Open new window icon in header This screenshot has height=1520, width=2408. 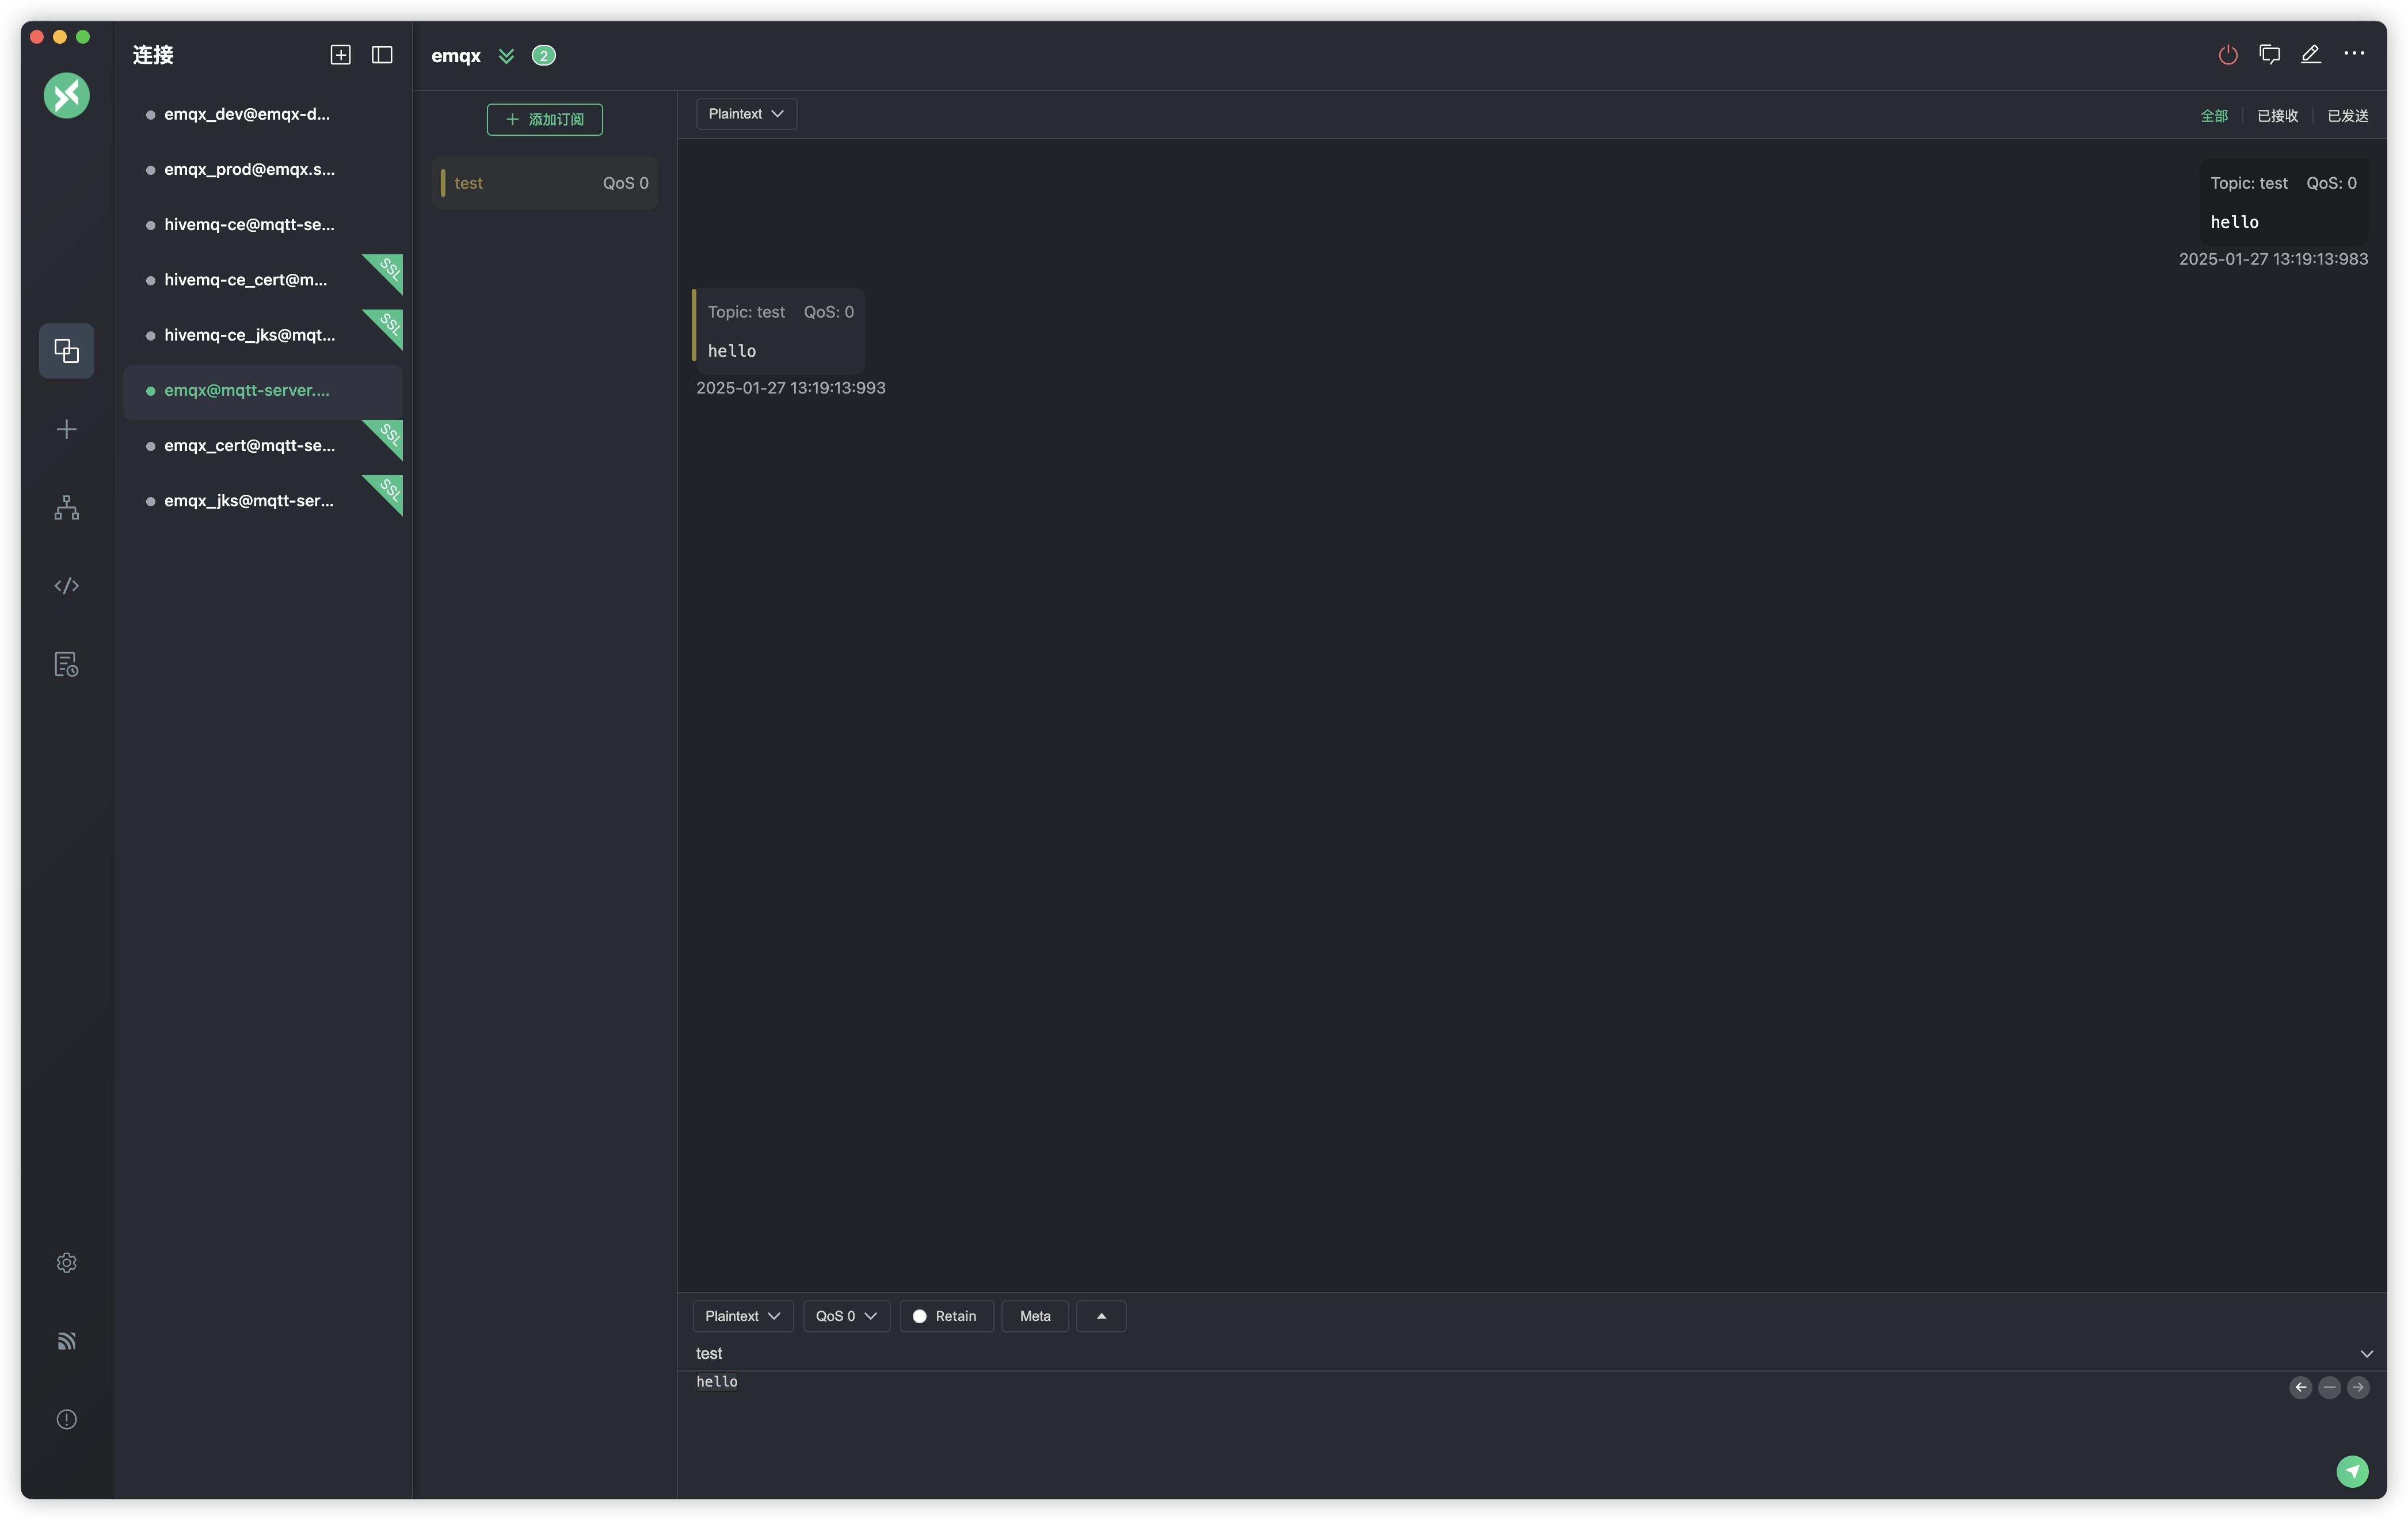click(2270, 55)
